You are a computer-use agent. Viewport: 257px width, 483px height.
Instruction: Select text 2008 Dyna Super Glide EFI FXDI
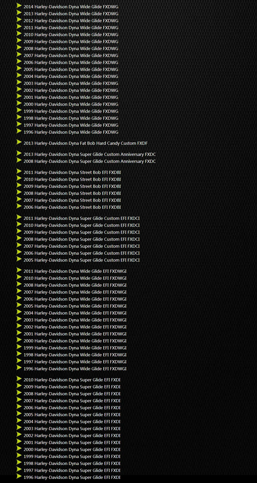pos(72,394)
